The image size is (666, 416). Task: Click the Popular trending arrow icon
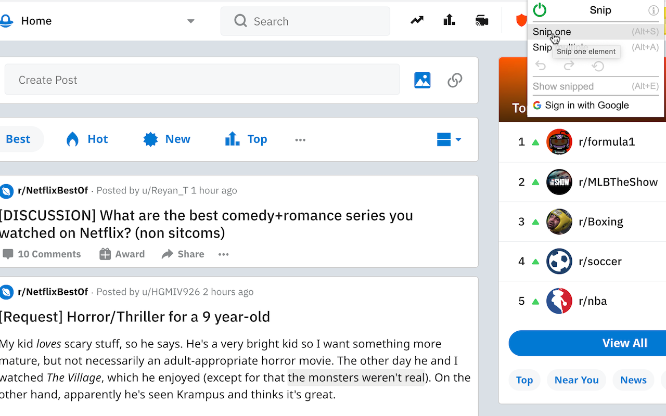click(417, 21)
